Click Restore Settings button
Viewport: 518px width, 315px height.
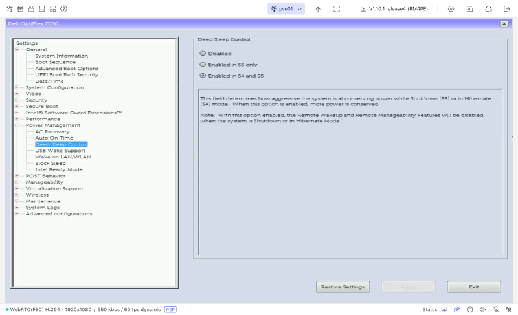pos(343,287)
